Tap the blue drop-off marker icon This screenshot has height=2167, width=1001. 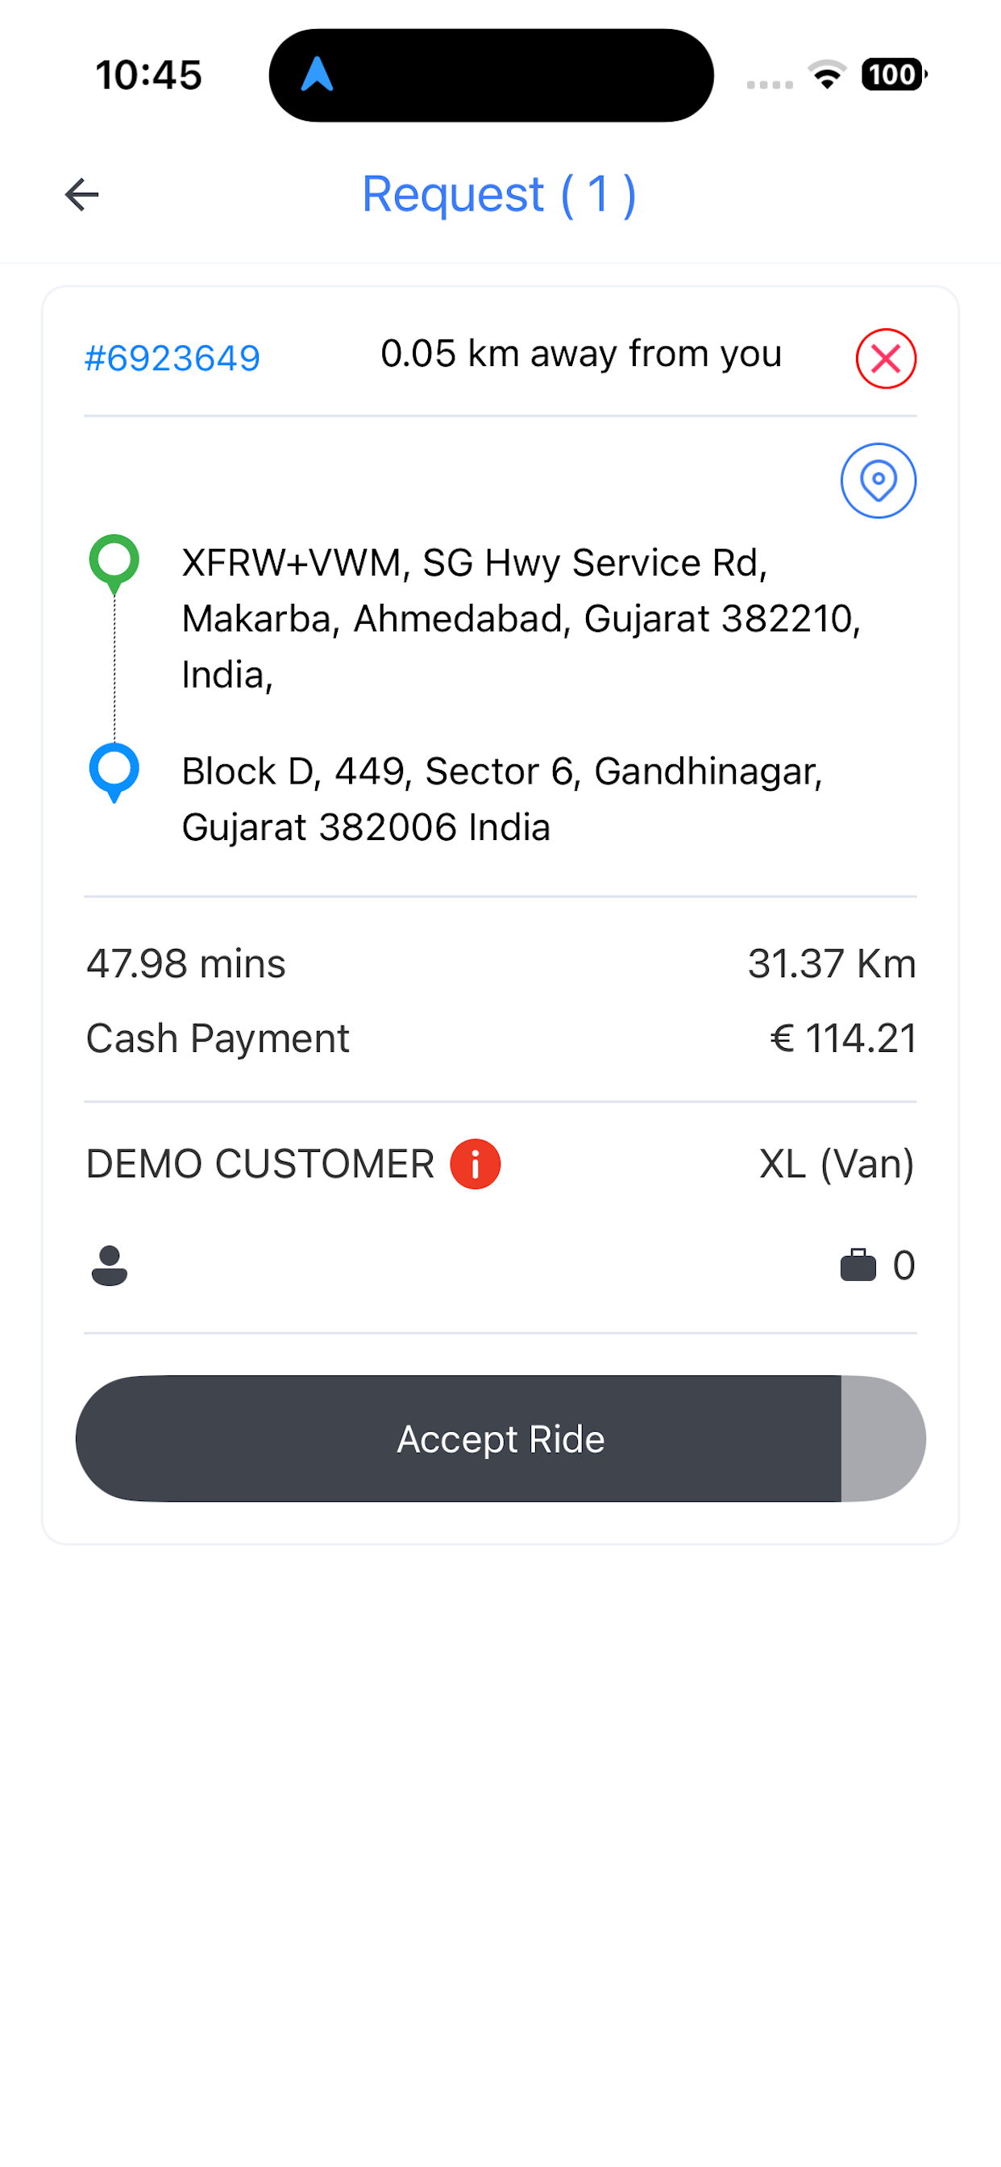click(x=114, y=772)
